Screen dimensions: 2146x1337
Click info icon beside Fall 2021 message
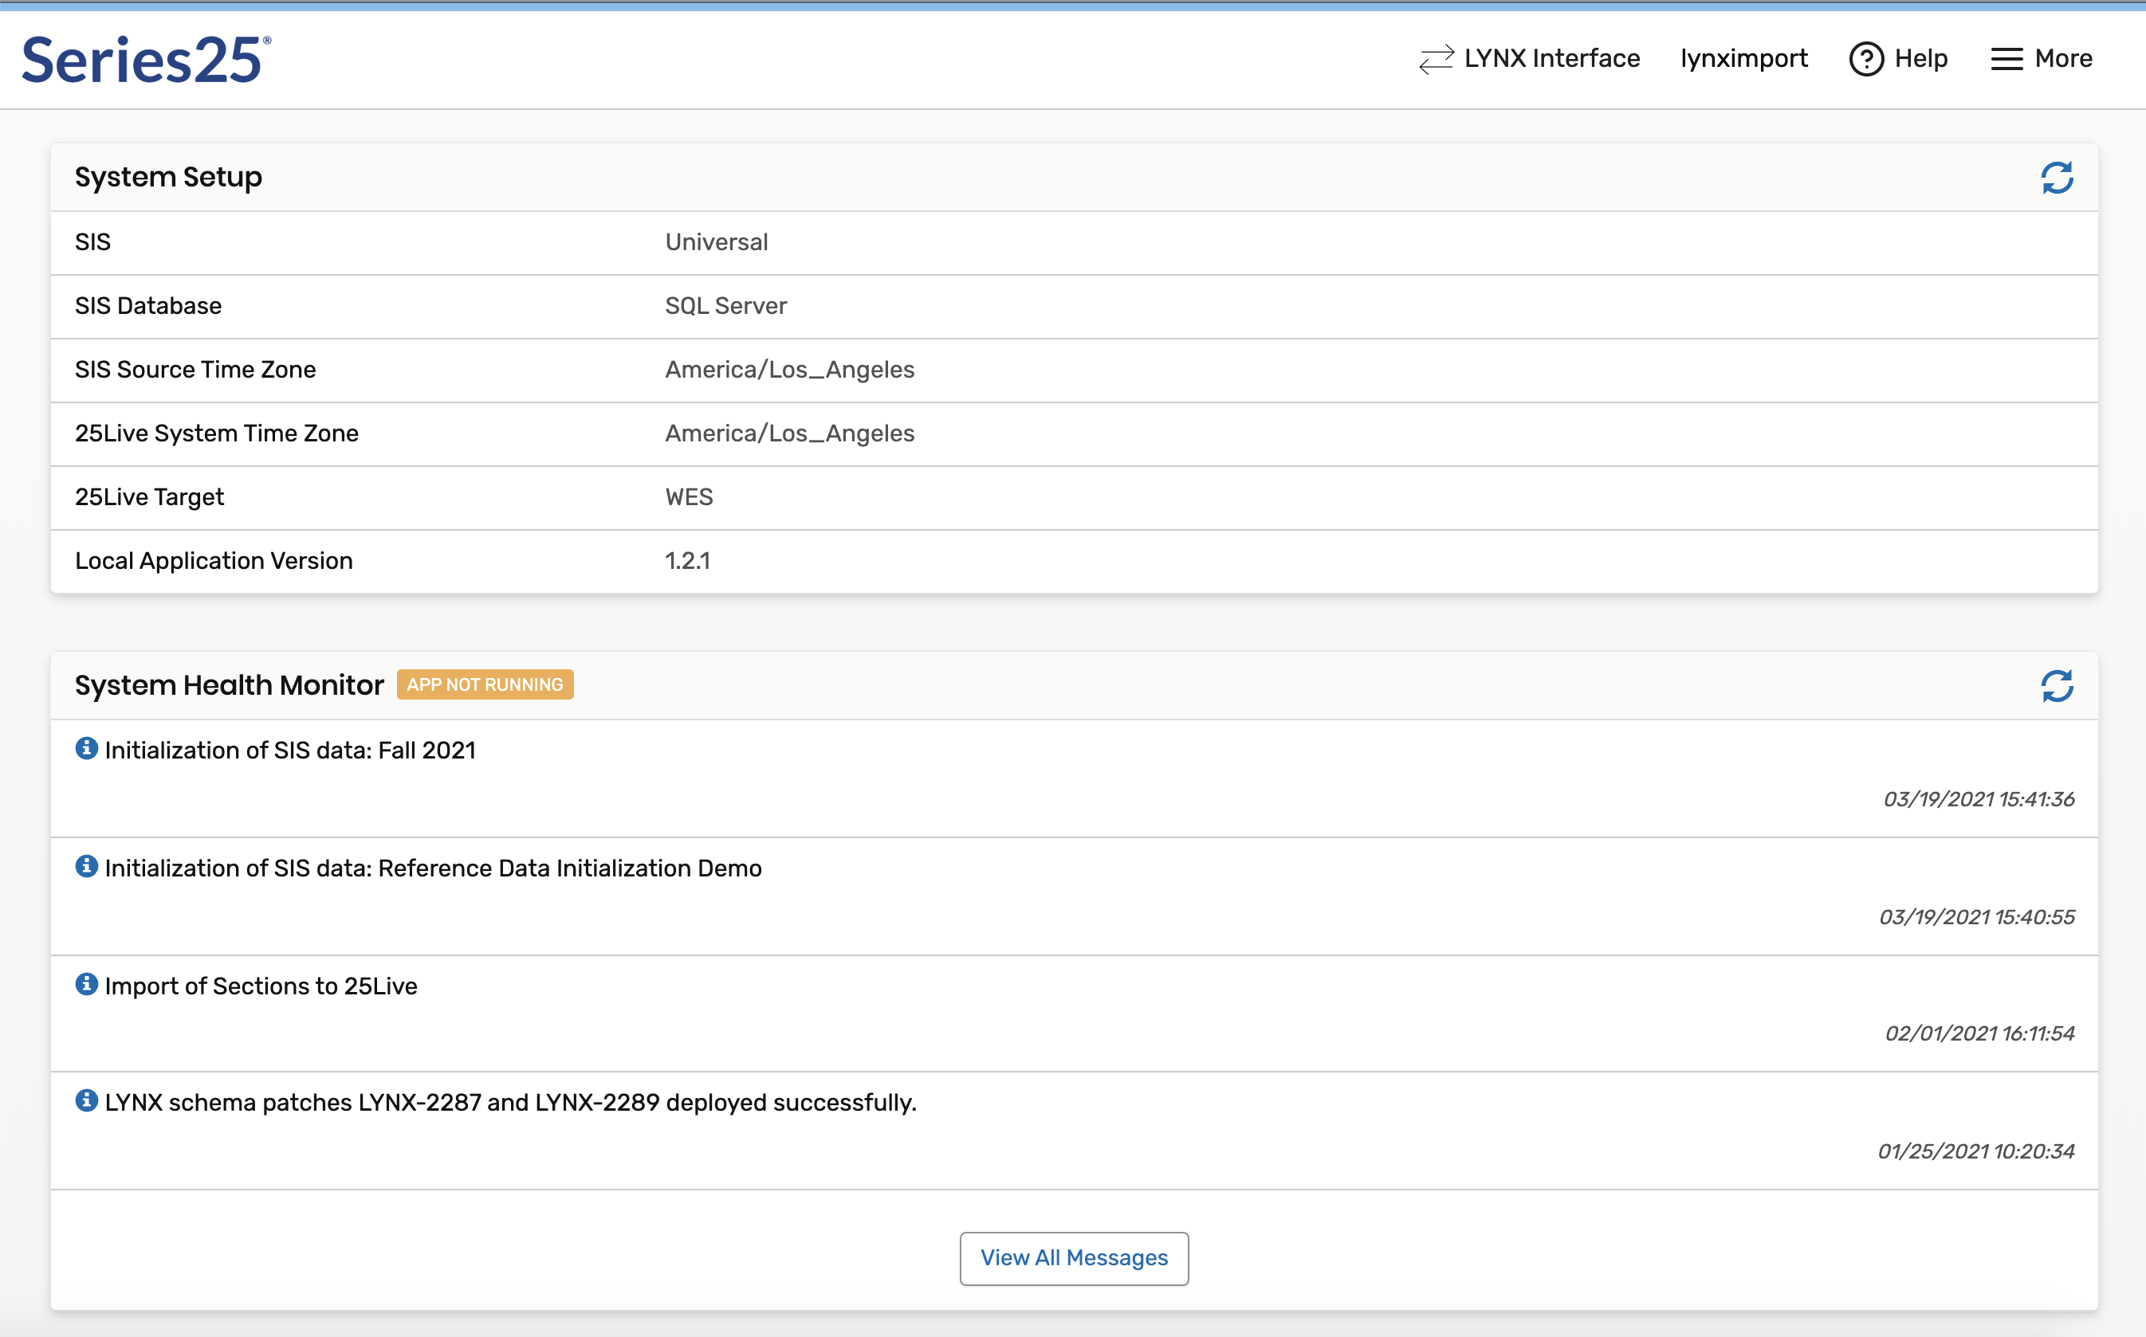click(86, 749)
